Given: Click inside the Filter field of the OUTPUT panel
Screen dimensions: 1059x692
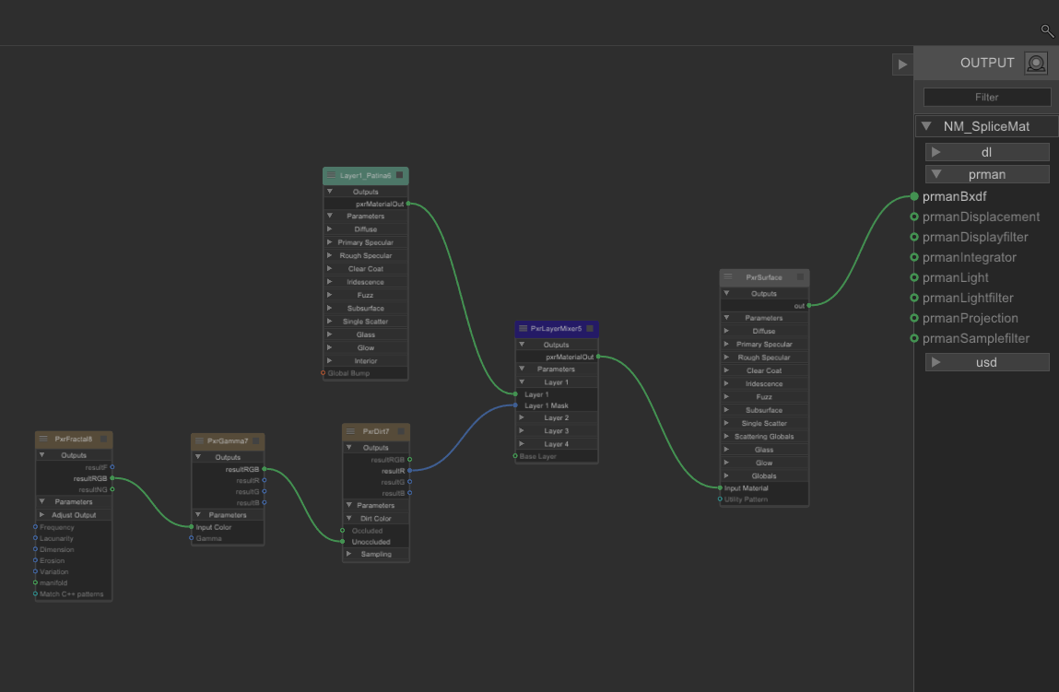Looking at the screenshot, I should [986, 97].
